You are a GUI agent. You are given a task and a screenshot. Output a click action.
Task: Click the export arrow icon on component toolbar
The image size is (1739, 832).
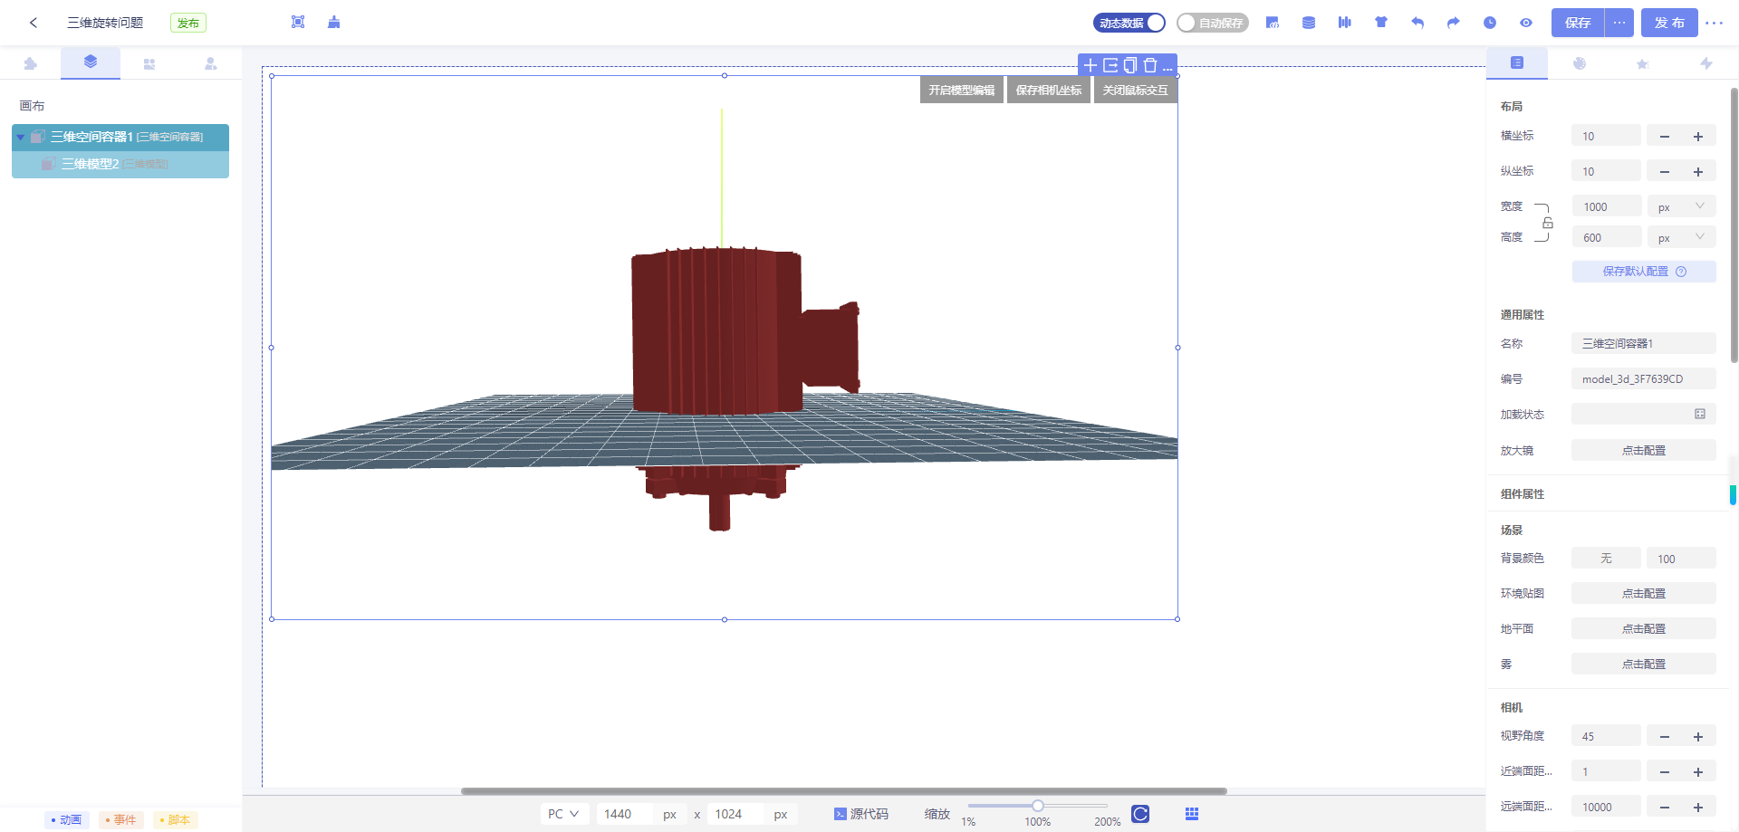coord(1110,65)
